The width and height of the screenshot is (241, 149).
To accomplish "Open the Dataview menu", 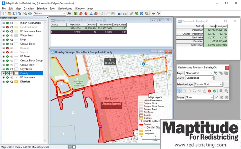I will coord(29,8).
